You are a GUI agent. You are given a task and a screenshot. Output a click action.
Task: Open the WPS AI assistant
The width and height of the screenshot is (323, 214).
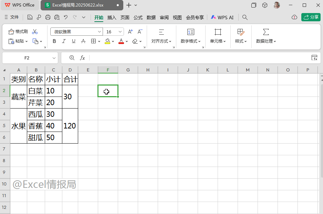pos(222,18)
